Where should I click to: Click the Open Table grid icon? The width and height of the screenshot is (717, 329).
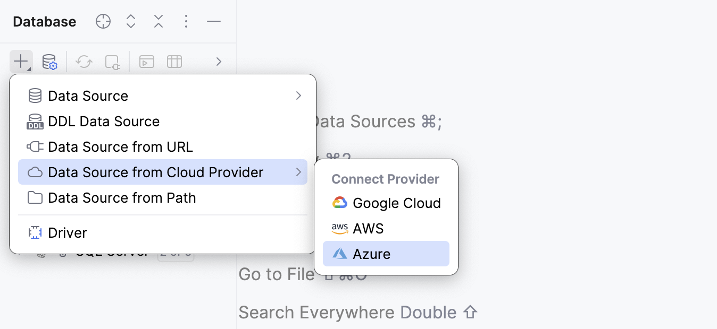[x=174, y=61]
